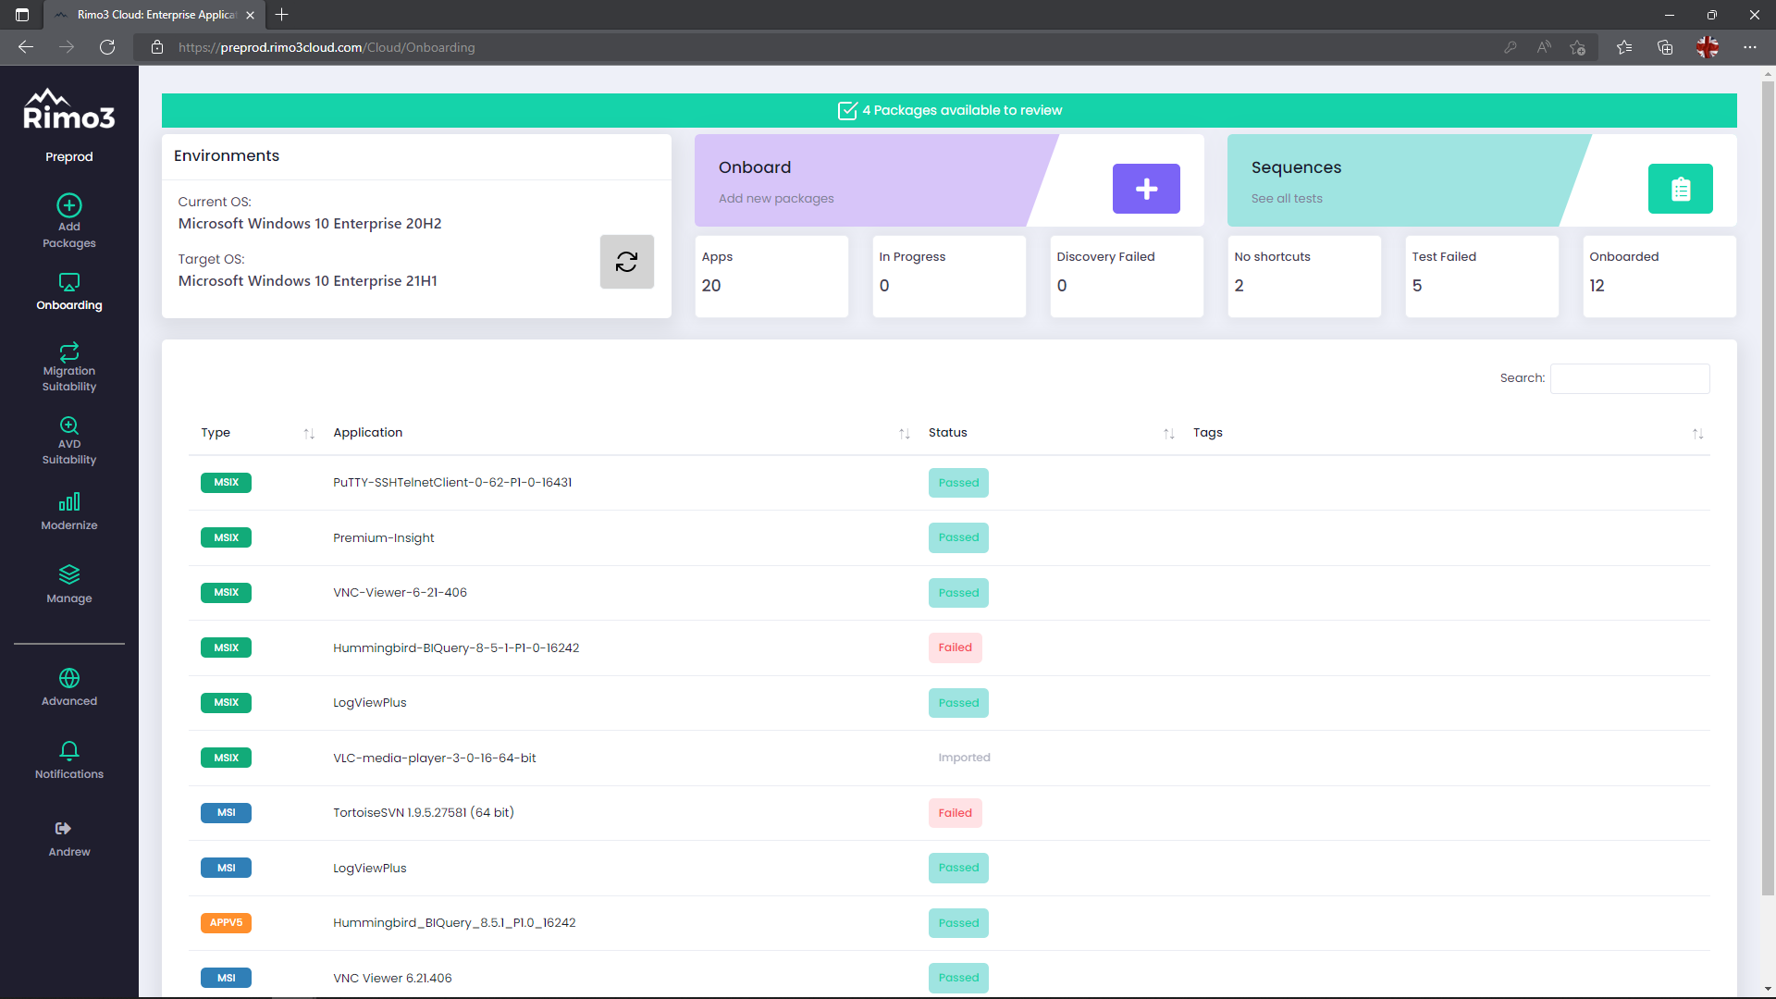The width and height of the screenshot is (1776, 999).
Task: Open the Hummingbird-BIQuery-8-5-1-P1-0-16242 MSIX application row
Action: tap(456, 647)
